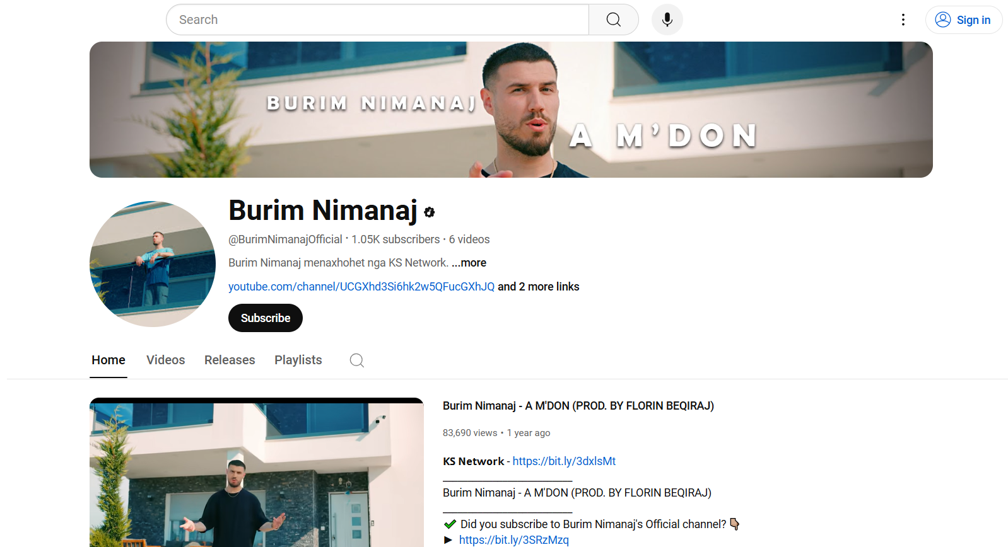Click the Sign in button
This screenshot has height=547, width=1008.
click(x=963, y=20)
